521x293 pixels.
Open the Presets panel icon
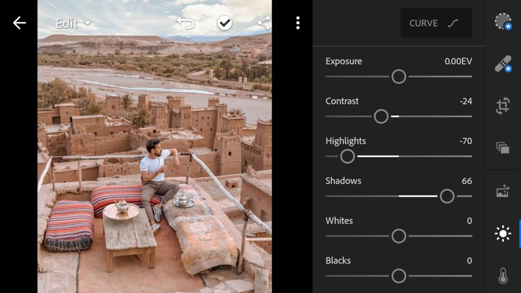(503, 148)
